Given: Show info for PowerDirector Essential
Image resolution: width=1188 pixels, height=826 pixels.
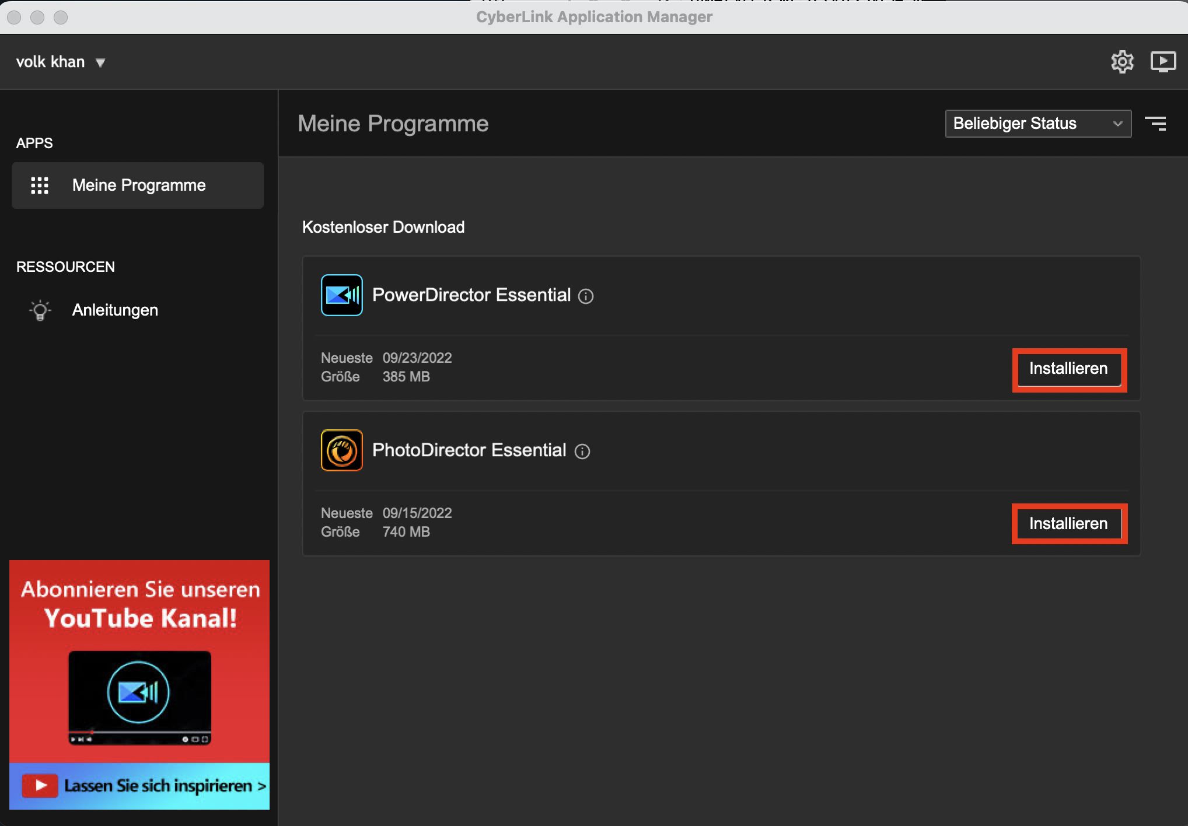Looking at the screenshot, I should (586, 296).
